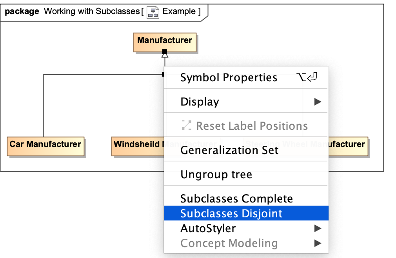Click the Display menu item label
Image resolution: width=396 pixels, height=258 pixels.
(200, 102)
